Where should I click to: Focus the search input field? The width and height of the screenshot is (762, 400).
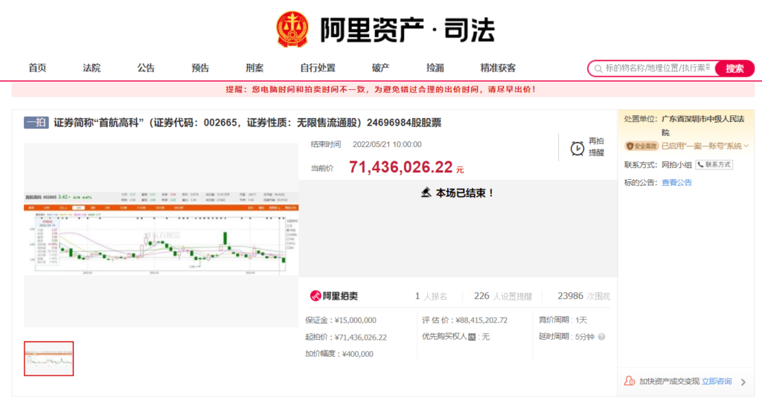656,68
